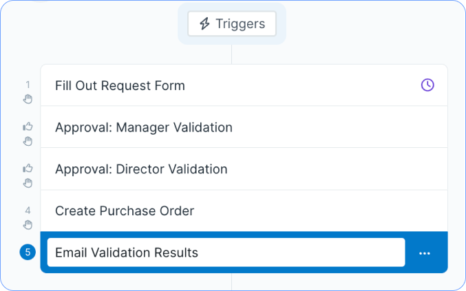Click the connector line below the Triggers button
Image resolution: width=466 pixels, height=291 pixels.
pos(231,54)
